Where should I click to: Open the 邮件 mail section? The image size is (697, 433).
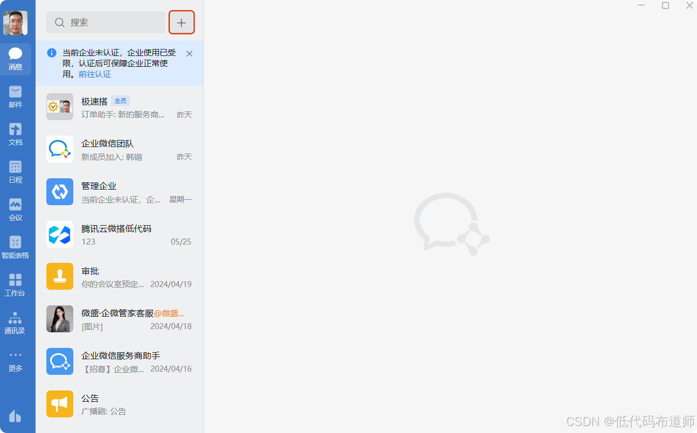click(16, 97)
